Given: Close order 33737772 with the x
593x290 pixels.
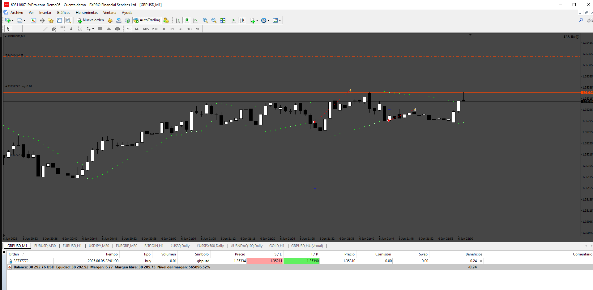Looking at the screenshot, I should [481, 261].
